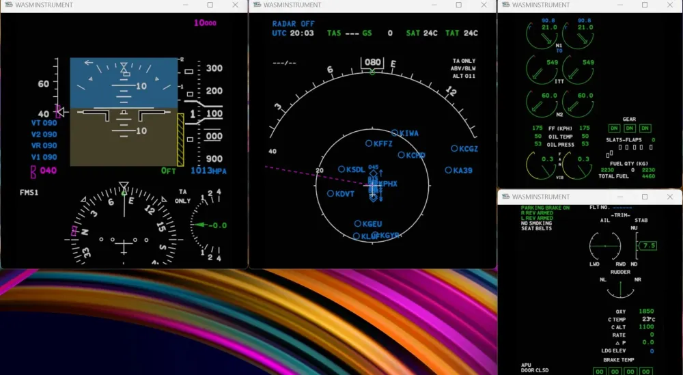Viewport: 683px width, 375px height.
Task: Click the left engine fan vibration gauge
Action: (542, 165)
